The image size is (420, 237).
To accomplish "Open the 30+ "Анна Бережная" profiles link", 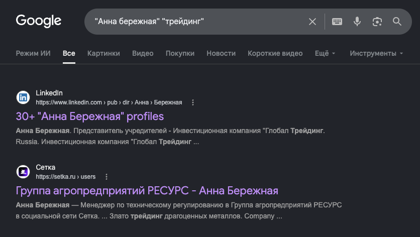I will 90,116.
